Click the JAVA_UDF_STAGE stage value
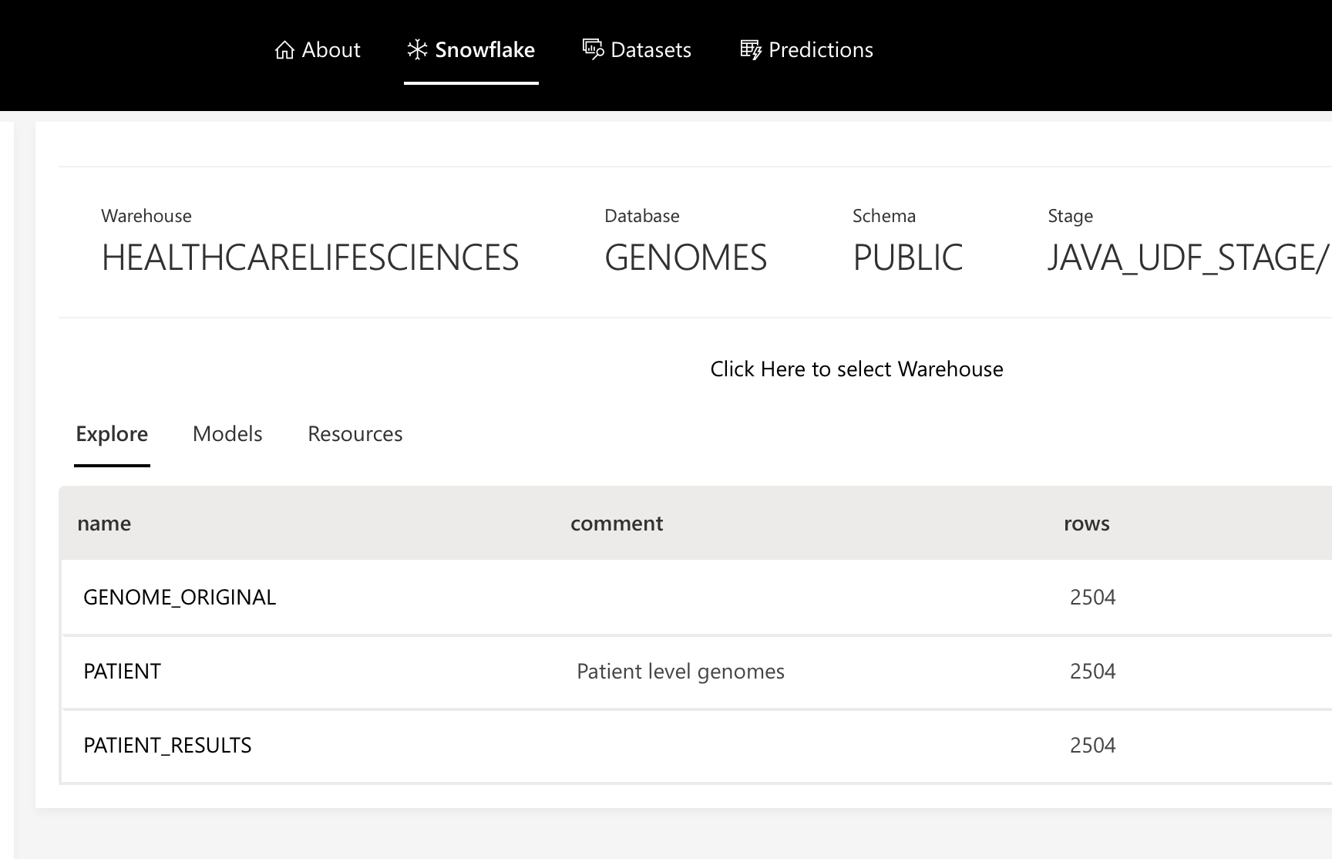The width and height of the screenshot is (1332, 859). 1189,258
